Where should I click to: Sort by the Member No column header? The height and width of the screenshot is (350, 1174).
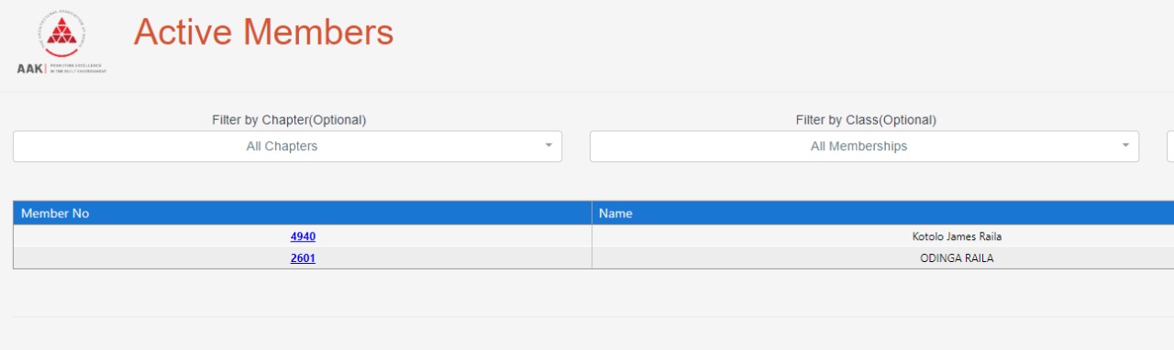(x=303, y=213)
